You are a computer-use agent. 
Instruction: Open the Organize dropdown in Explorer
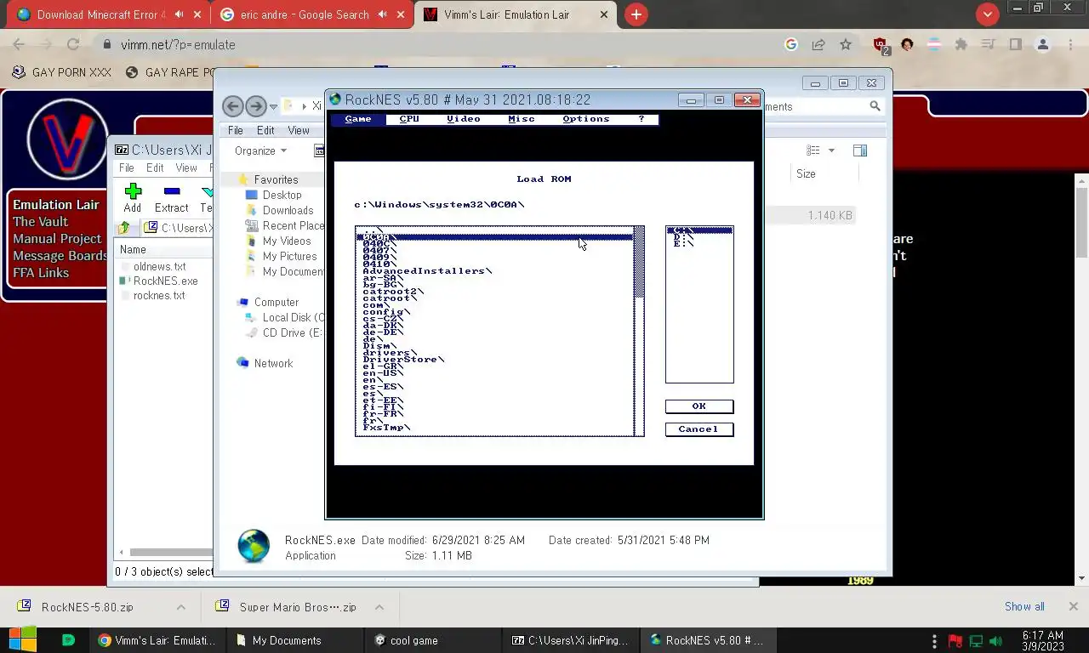click(x=260, y=151)
